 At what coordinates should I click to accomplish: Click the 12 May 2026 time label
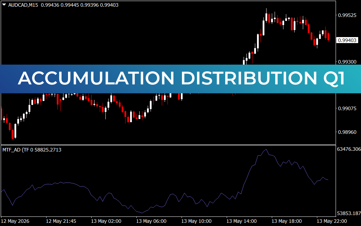point(15,221)
